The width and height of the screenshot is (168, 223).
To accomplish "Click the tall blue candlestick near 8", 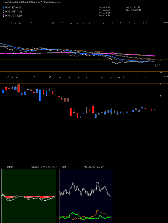I will coord(40,95).
